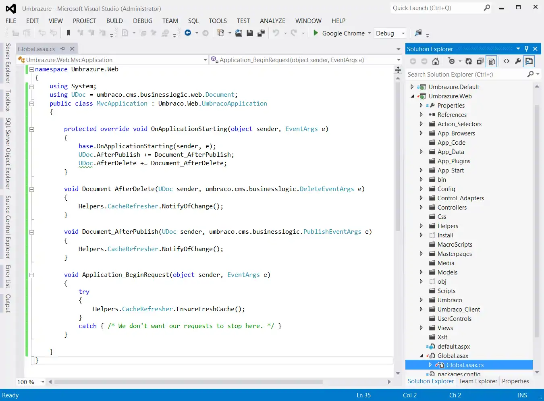544x401 pixels.
Task: Open the BUILD menu
Action: point(114,21)
